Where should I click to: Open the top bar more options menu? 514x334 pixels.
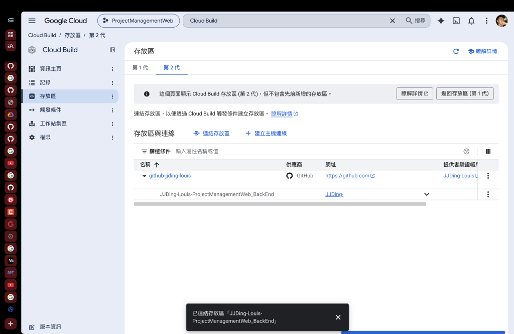pyautogui.click(x=486, y=21)
